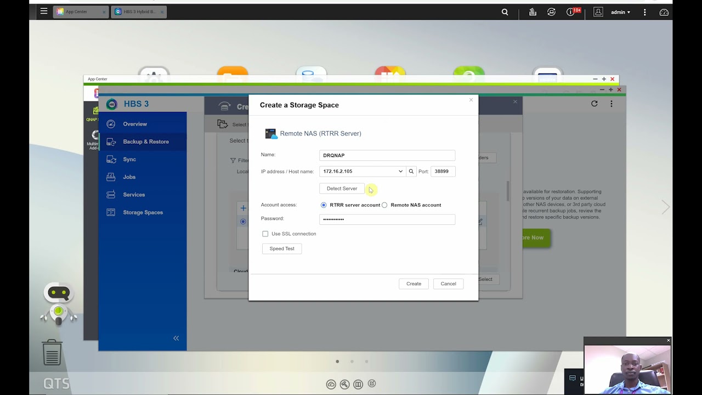Click the Password input field

point(387,219)
